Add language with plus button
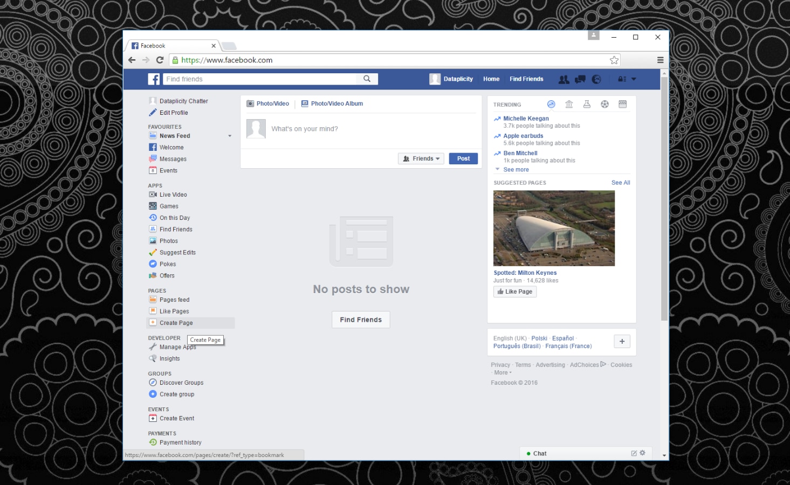This screenshot has width=790, height=485. (x=622, y=341)
